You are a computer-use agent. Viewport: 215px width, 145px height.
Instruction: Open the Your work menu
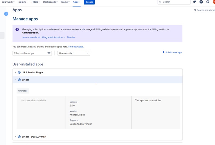(8, 2)
